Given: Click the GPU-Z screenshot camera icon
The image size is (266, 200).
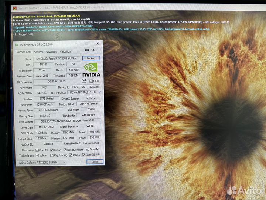Looking at the screenshot, I should (87, 50).
